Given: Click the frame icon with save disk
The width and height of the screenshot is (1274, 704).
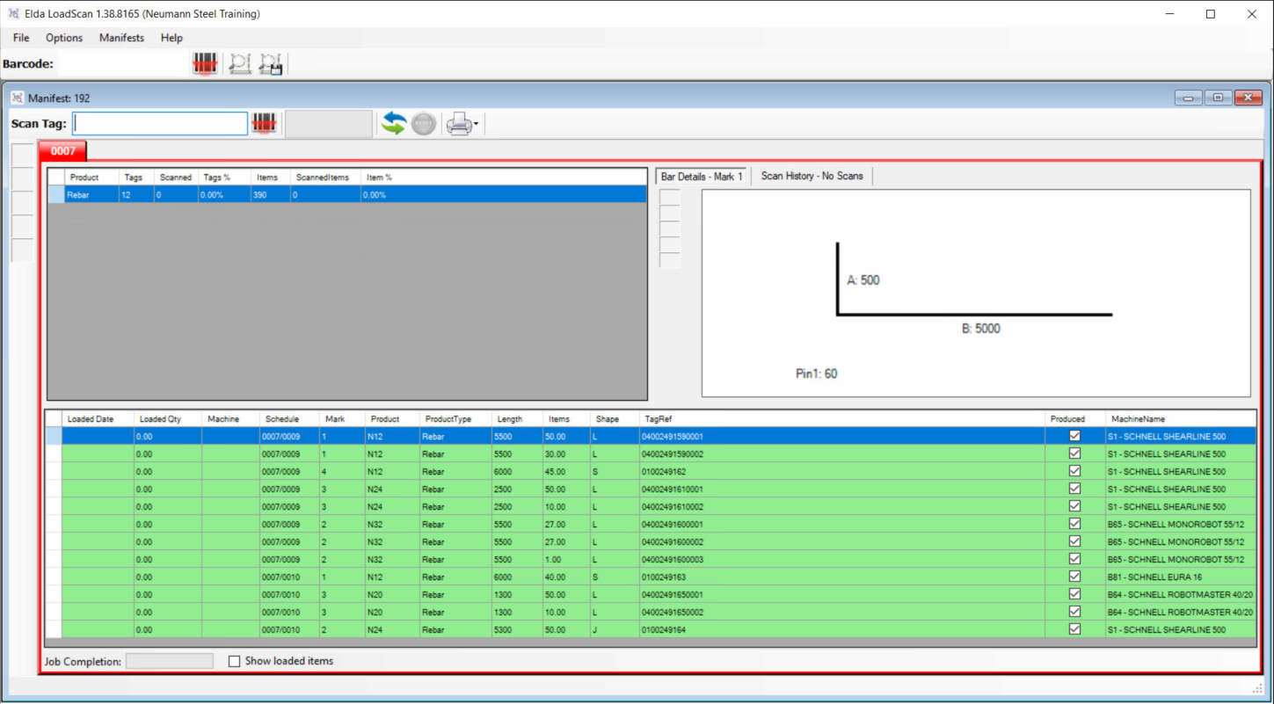Looking at the screenshot, I should pos(270,63).
